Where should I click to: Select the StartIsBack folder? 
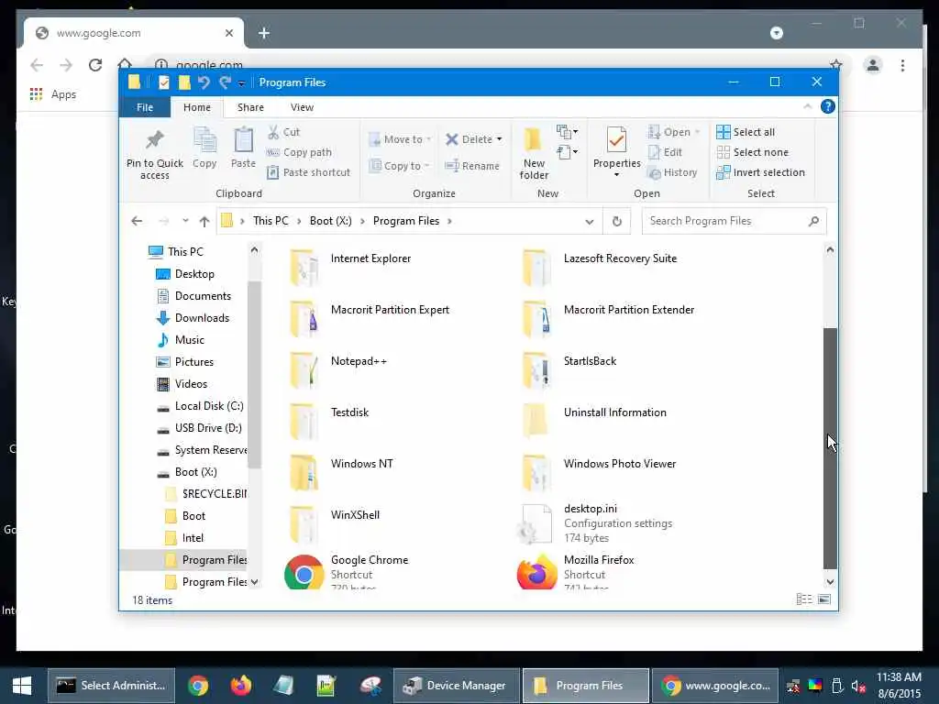569,370
